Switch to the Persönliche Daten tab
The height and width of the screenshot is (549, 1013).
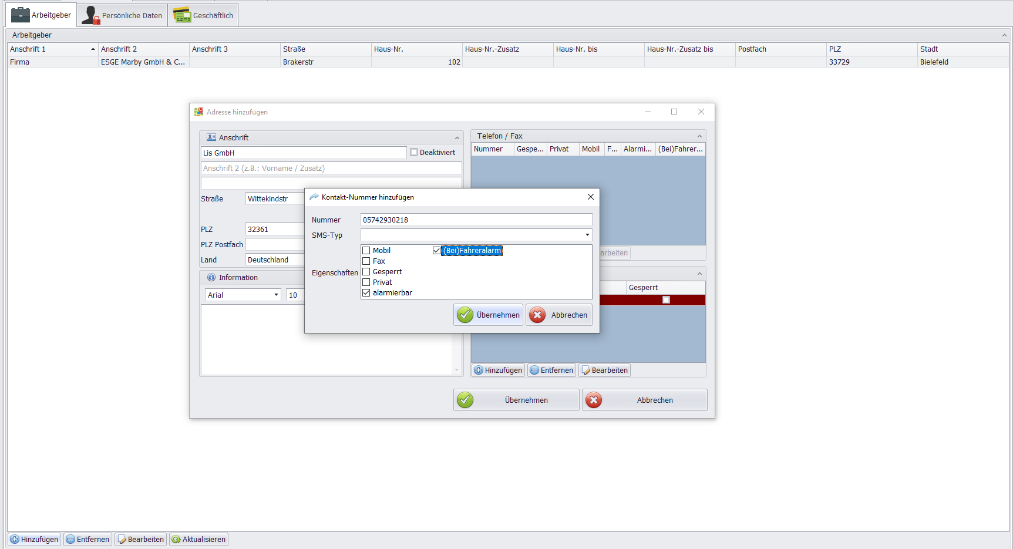122,15
